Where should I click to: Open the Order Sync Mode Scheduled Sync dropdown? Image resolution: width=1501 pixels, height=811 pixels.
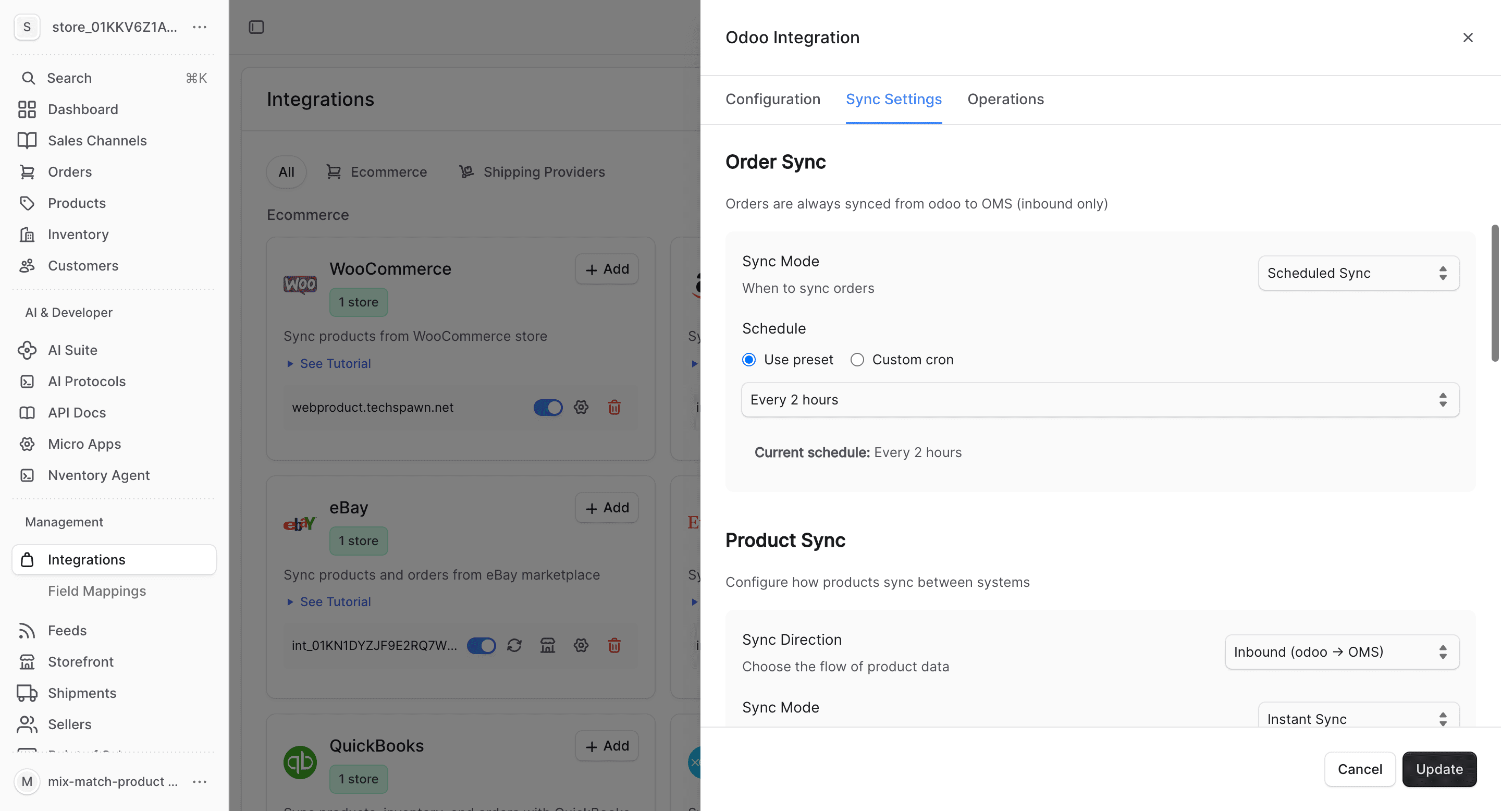1358,273
